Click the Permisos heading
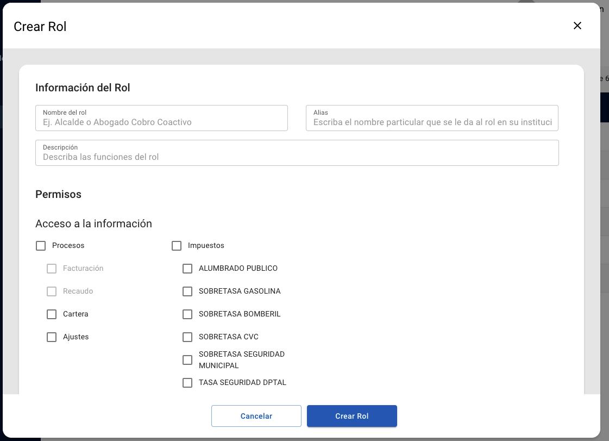 (58, 195)
